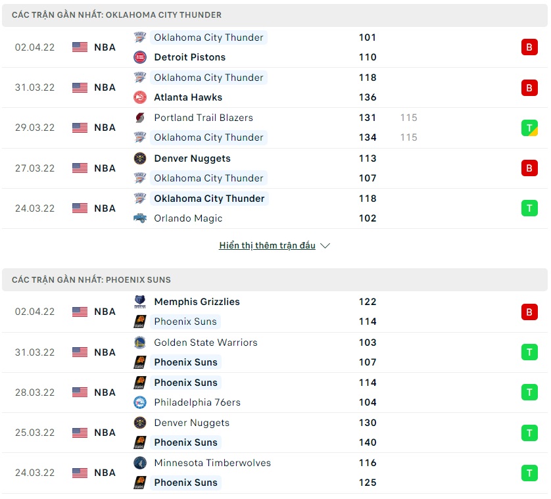
Task: Click the half-green T badge for Trail Blazers game
Action: tap(529, 128)
